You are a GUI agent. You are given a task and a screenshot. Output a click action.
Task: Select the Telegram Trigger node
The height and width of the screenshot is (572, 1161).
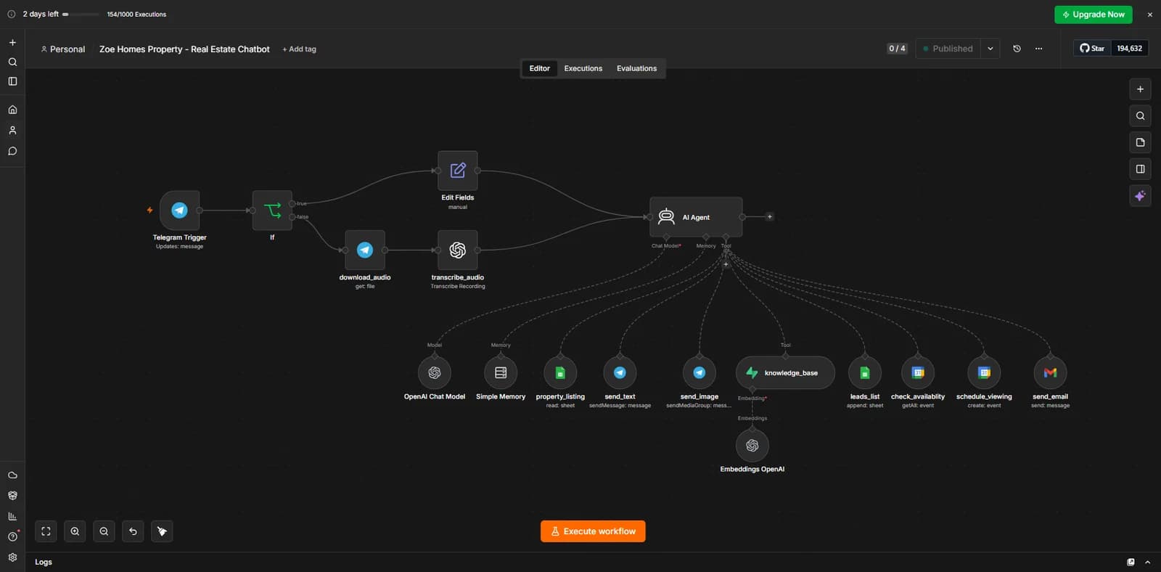pos(179,211)
